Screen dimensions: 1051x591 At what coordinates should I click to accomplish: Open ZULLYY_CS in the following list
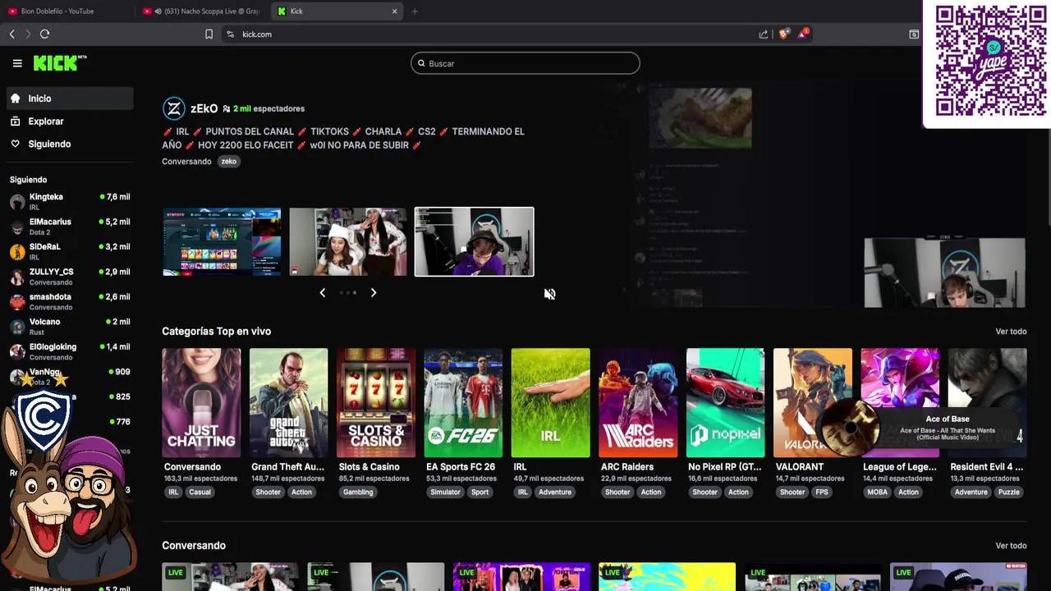(x=70, y=277)
